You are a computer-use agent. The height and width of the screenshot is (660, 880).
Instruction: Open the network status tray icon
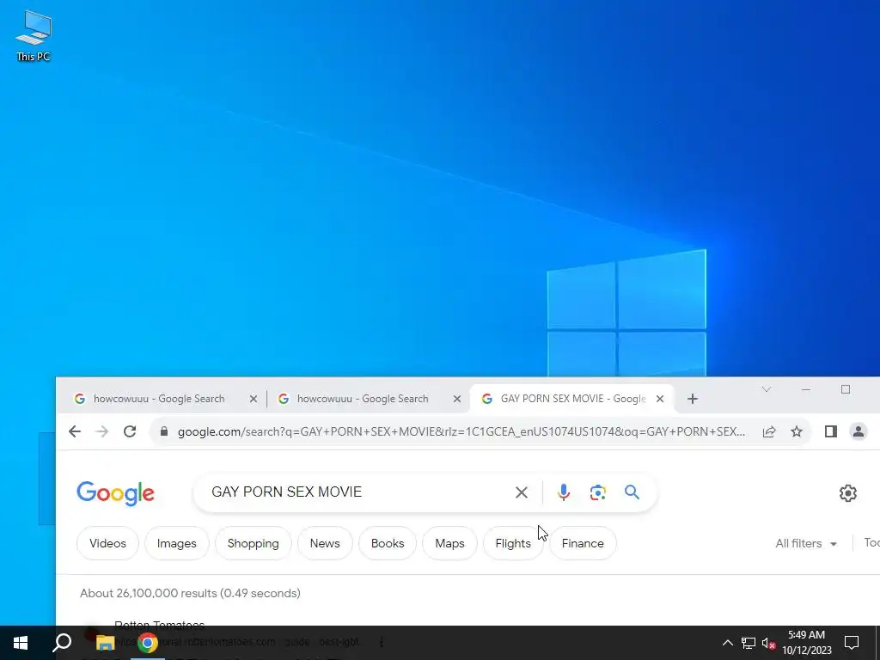[x=749, y=643]
